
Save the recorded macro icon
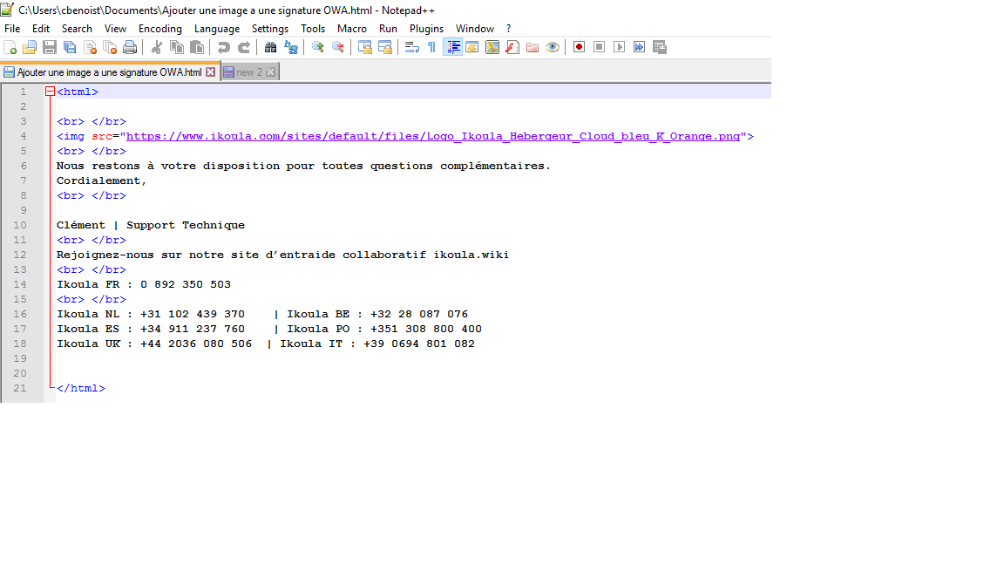(660, 47)
